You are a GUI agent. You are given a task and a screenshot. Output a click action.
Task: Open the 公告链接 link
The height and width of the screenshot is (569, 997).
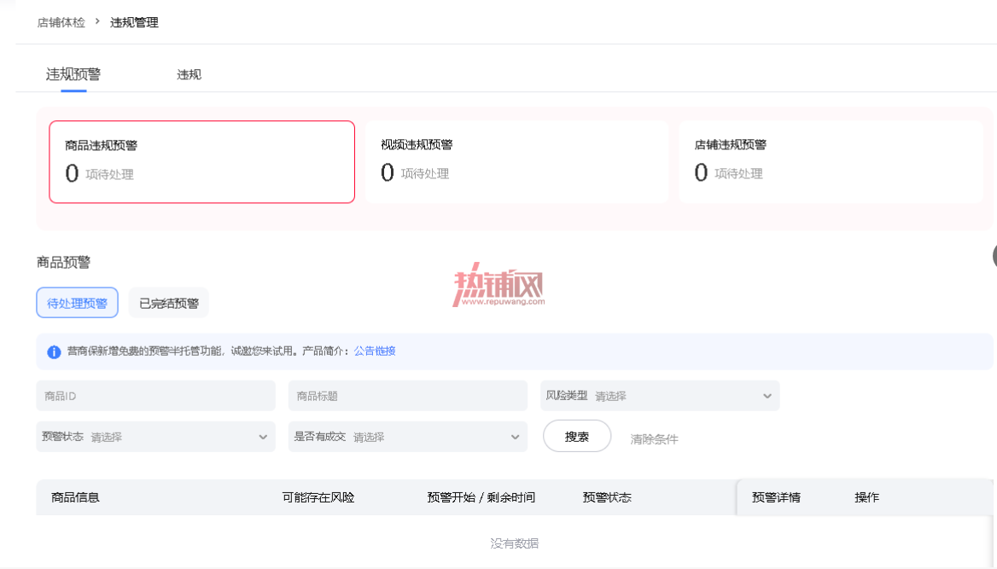[375, 351]
